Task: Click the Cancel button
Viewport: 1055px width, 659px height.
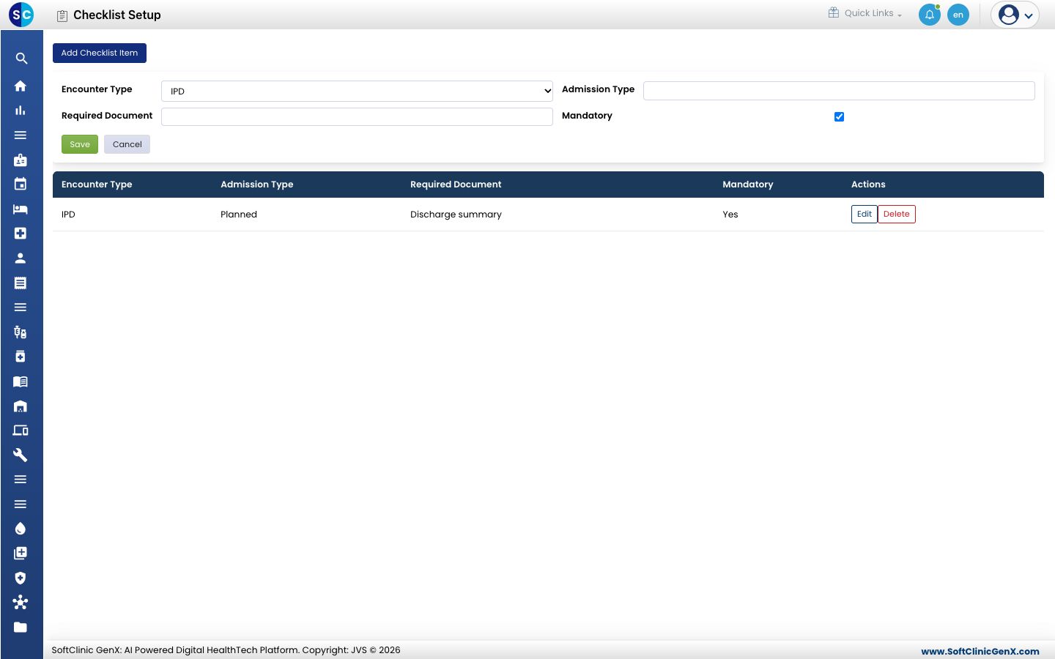Action: (x=127, y=144)
